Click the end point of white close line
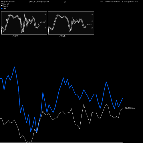The image size is (143, 143). point(123,109)
